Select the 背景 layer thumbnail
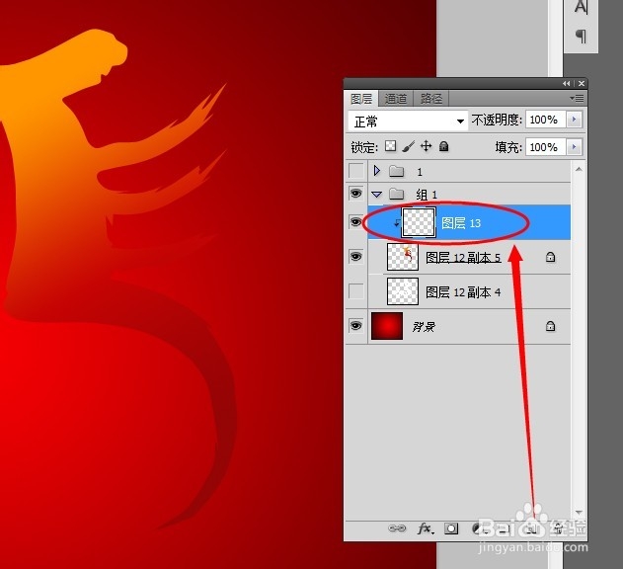This screenshot has width=623, height=569. point(387,326)
